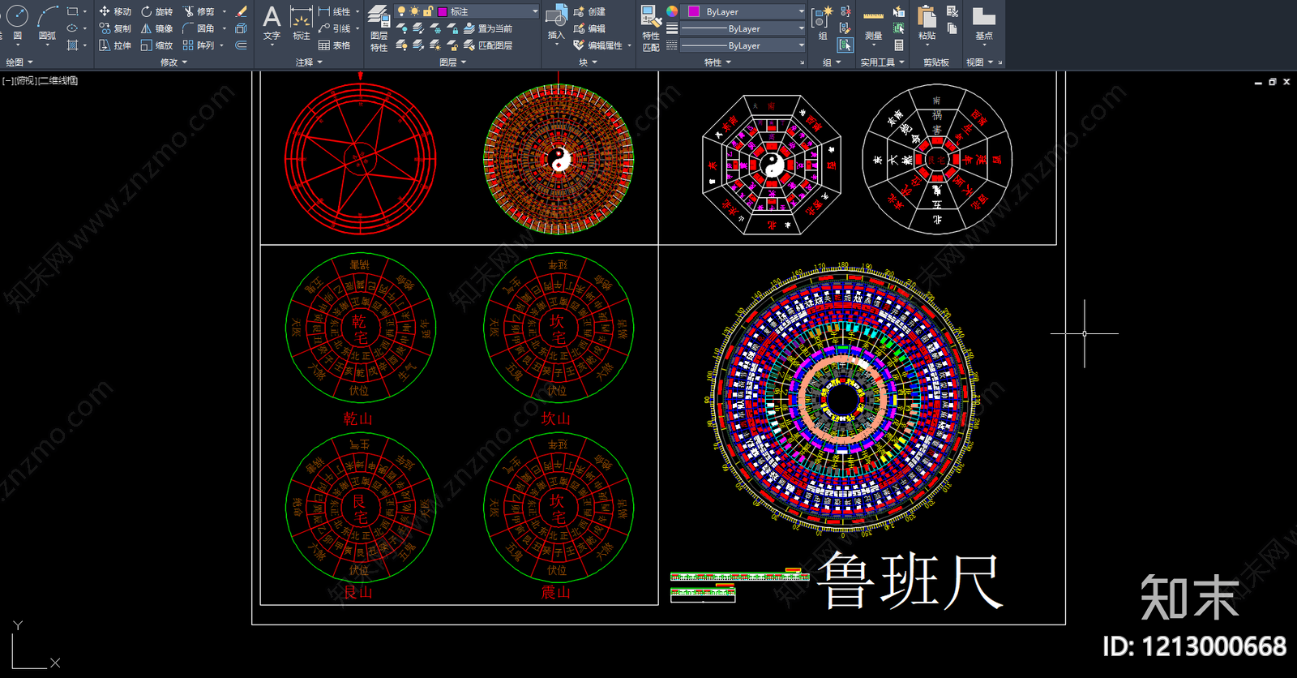Open Layer Properties (图层特性) manager
Screen dimensions: 1297x678
[x=379, y=28]
